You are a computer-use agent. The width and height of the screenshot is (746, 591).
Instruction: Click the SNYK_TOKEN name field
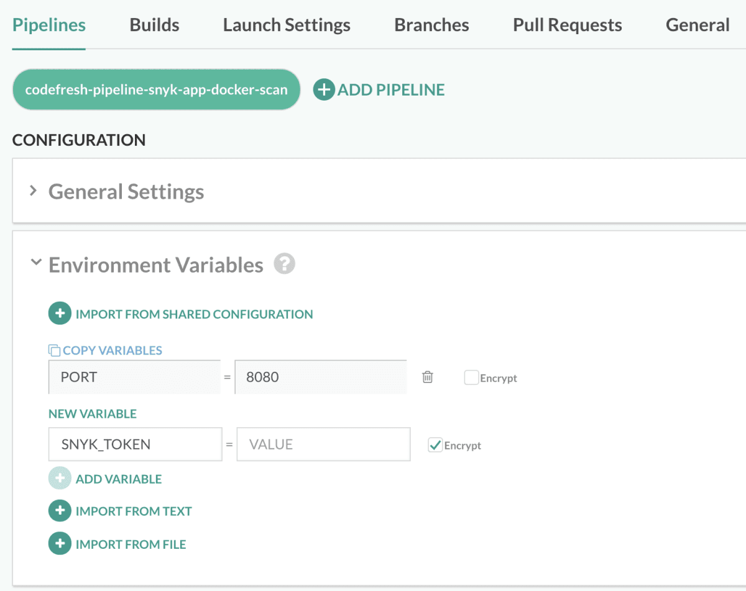click(x=136, y=444)
